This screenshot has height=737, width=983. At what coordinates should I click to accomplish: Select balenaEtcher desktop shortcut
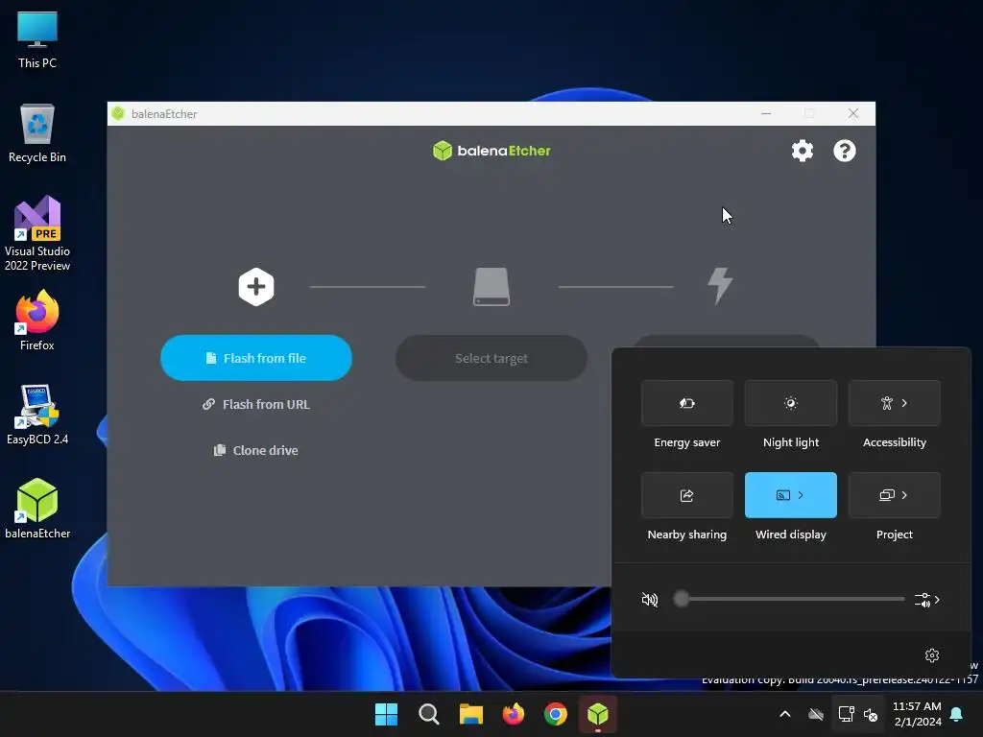37,509
